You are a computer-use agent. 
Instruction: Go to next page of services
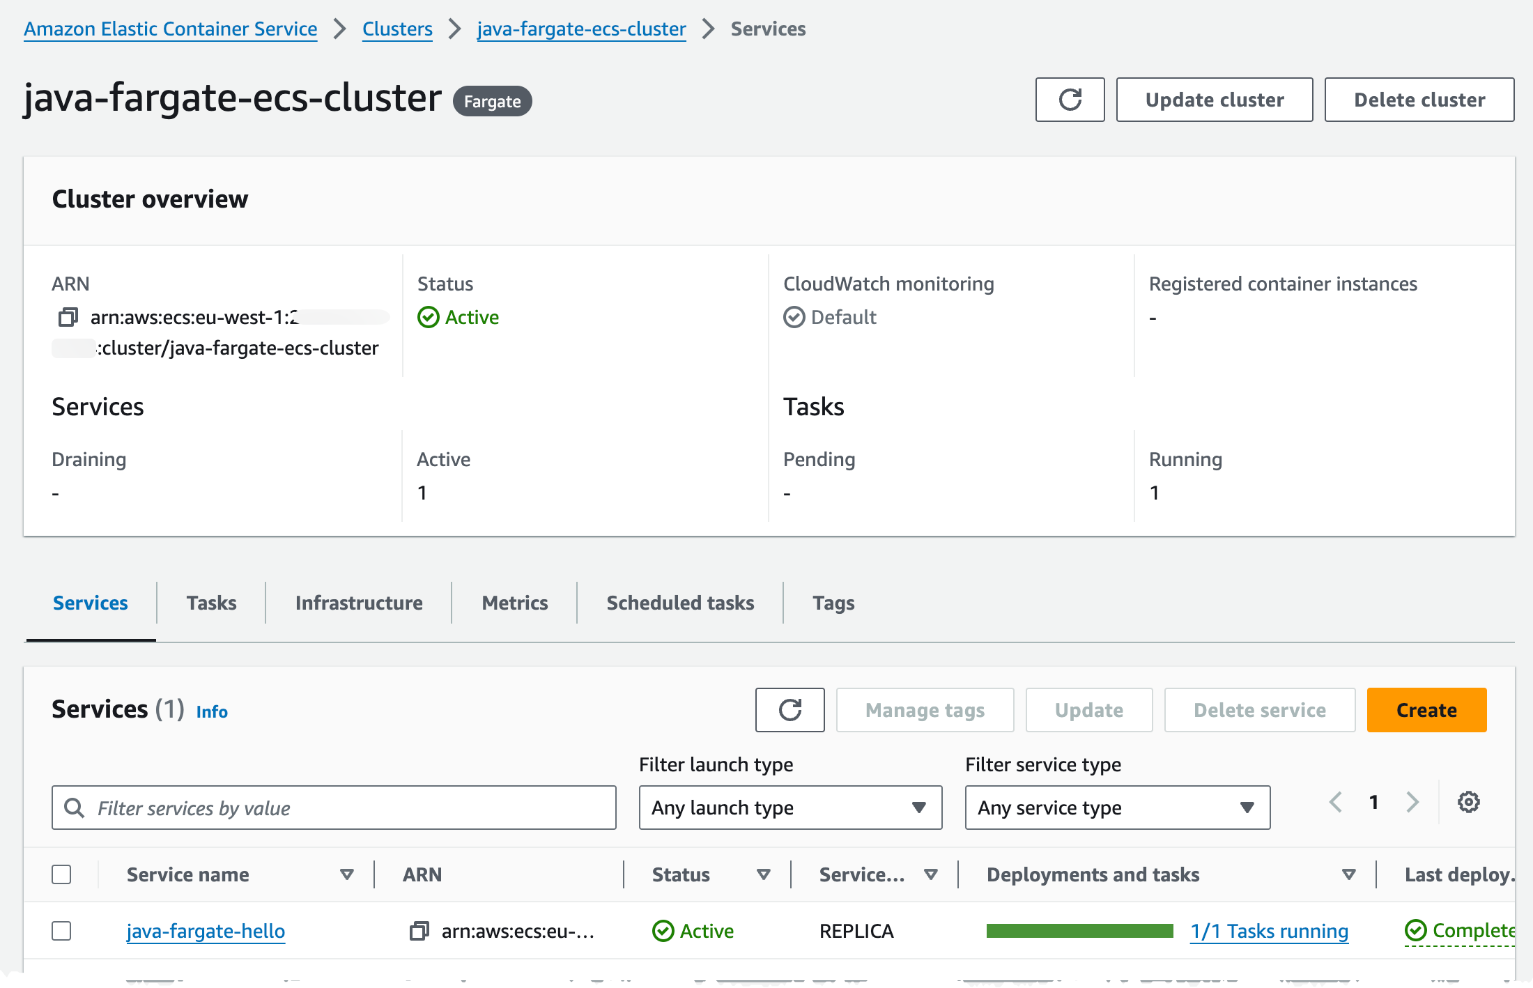tap(1412, 802)
